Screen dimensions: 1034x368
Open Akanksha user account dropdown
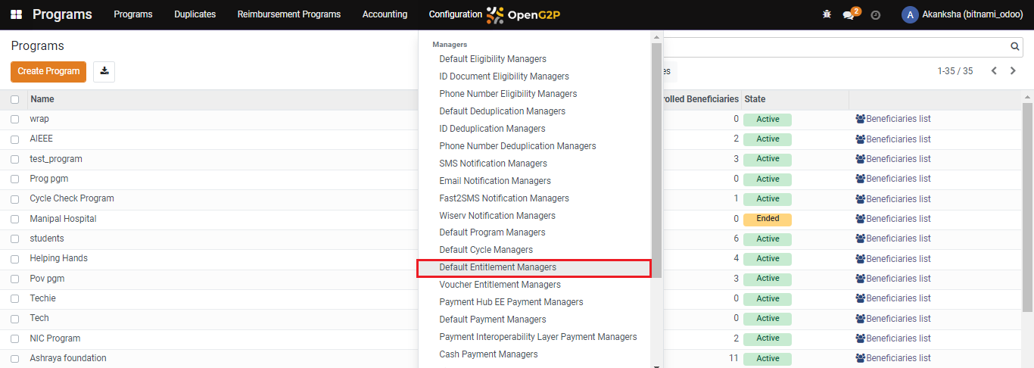coord(962,14)
